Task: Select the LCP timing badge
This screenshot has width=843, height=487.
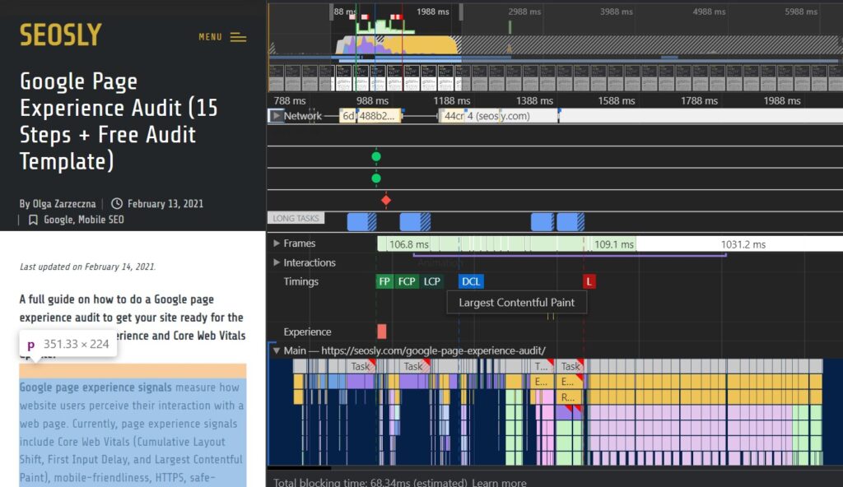Action: click(432, 281)
